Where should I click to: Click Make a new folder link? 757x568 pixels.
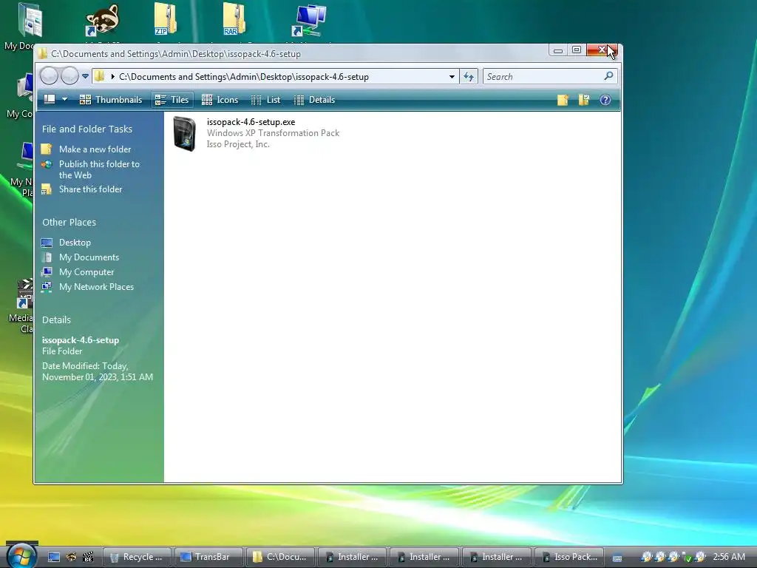pyautogui.click(x=95, y=149)
